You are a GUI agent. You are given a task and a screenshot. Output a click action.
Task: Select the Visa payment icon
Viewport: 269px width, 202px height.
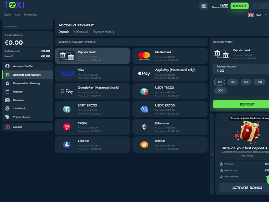(67, 74)
